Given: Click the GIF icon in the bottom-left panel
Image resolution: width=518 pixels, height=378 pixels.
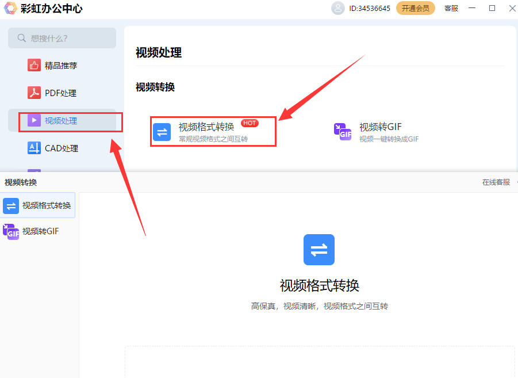Looking at the screenshot, I should 10,231.
